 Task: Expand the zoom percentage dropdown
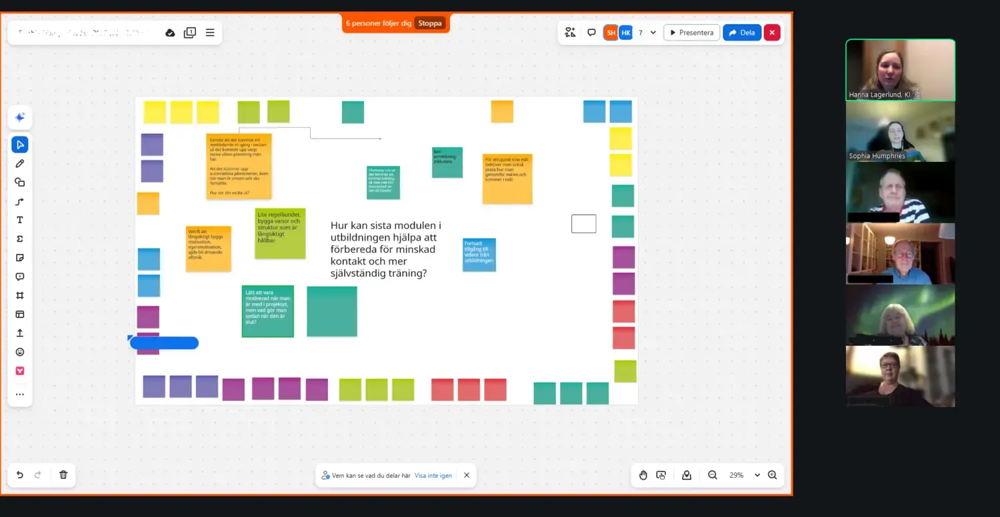(757, 475)
